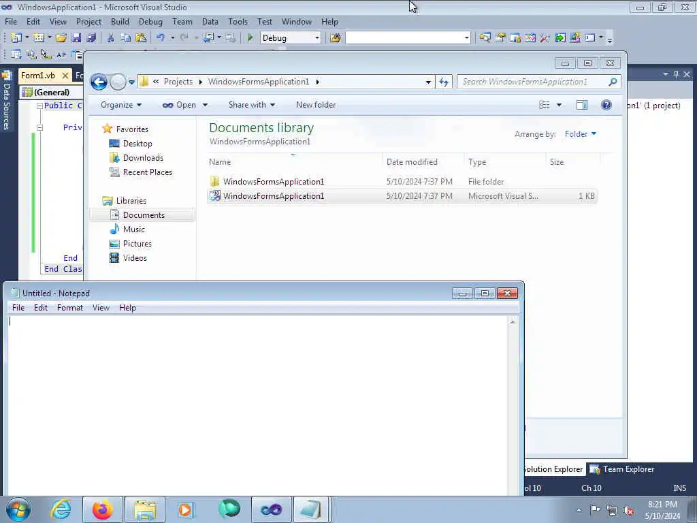697x523 pixels.
Task: Open Extension Manager toolbar icon
Action: coord(574,38)
